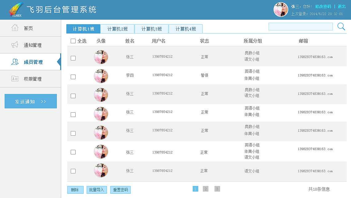Click 李四's email address
Image resolution: width=351 pixels, height=198 pixels.
[x=315, y=75]
